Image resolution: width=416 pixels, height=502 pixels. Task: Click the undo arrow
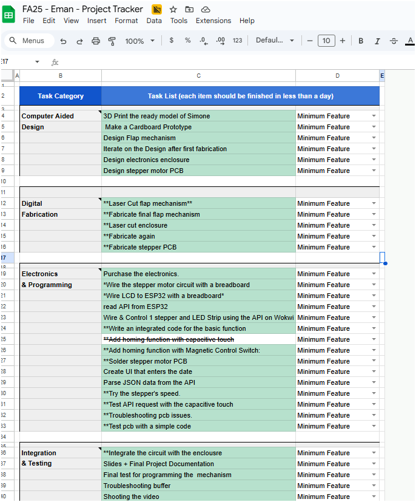(x=63, y=41)
